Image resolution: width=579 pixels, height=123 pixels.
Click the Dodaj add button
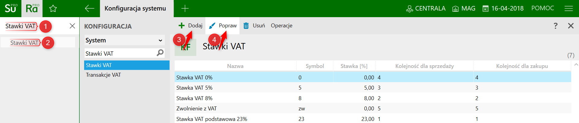point(191,26)
